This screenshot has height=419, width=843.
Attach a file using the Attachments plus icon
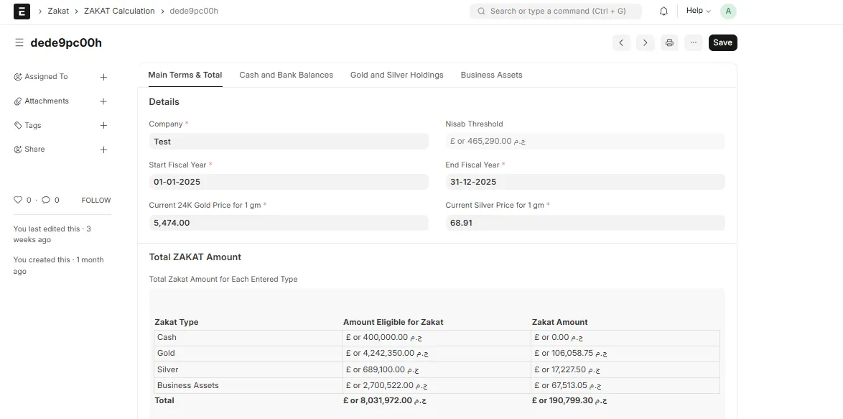(103, 101)
